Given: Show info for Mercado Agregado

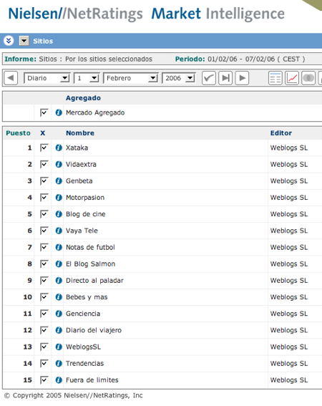Looking at the screenshot, I should point(59,112).
